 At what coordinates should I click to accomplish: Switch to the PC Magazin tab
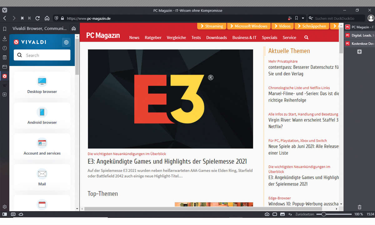(x=359, y=27)
